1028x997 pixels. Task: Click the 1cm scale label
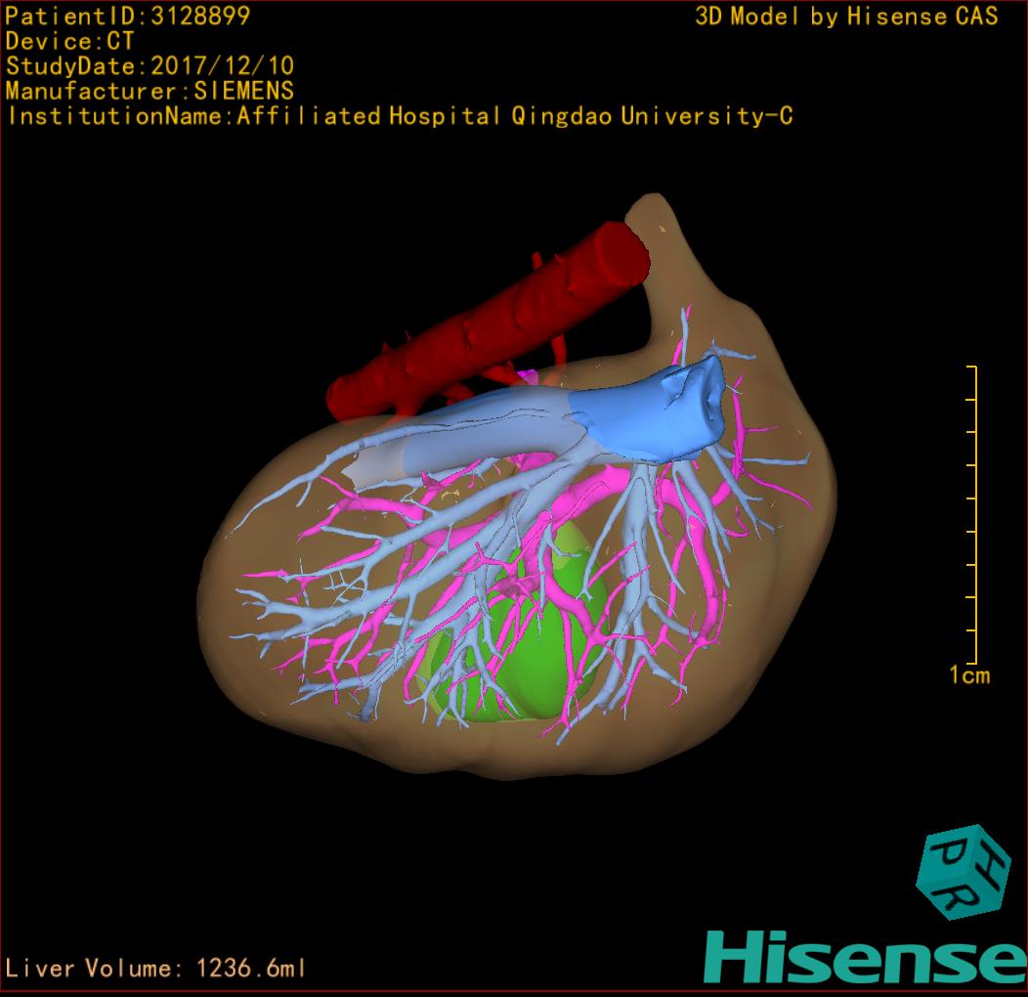click(x=968, y=674)
